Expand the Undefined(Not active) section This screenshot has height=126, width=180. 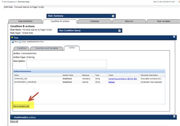[174, 116]
